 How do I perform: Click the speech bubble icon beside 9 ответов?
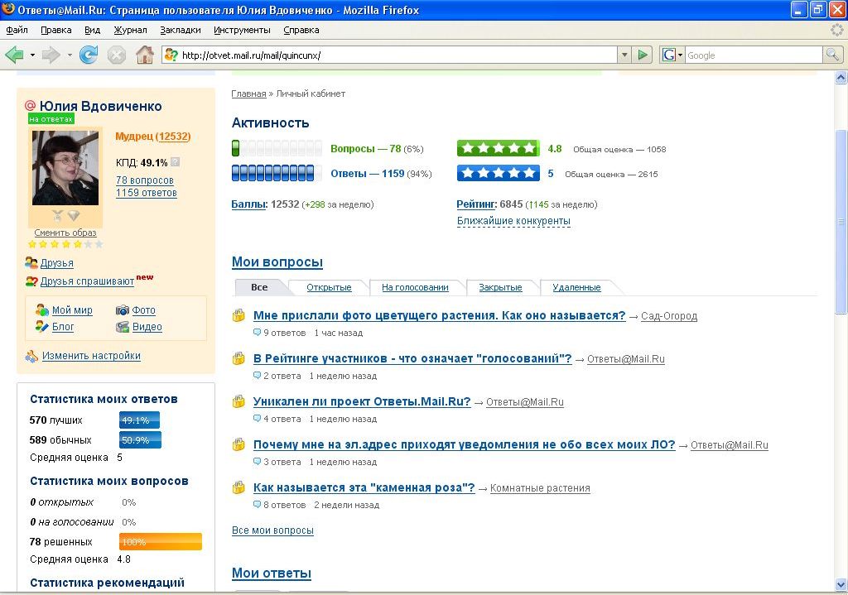tap(257, 333)
